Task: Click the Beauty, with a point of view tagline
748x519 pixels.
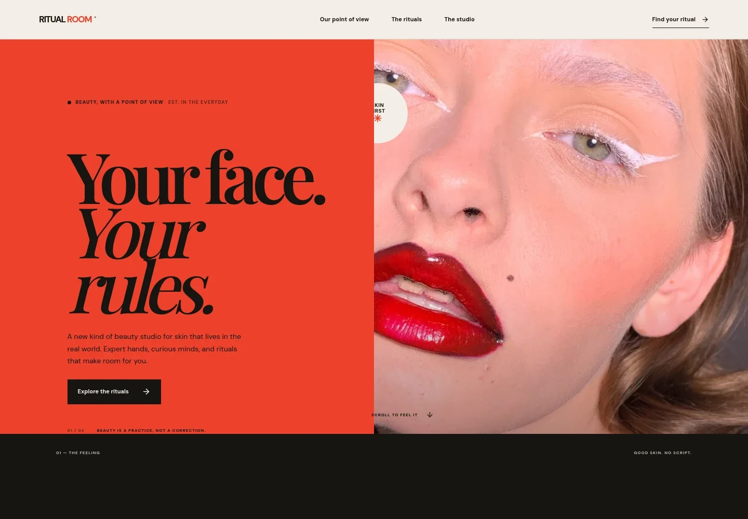Action: [119, 102]
